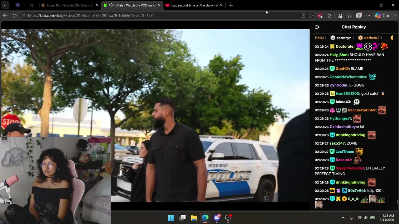The width and height of the screenshot is (399, 224).
Task: Show hidden system tray icons
Action: coord(343,218)
